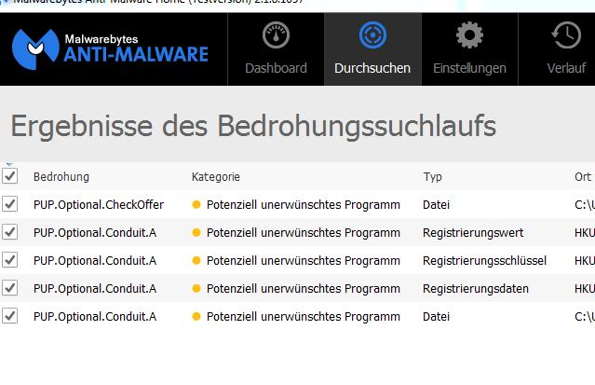The width and height of the screenshot is (595, 385).
Task: Select the PUP.Optional.CheckOffer threat name
Action: (99, 204)
